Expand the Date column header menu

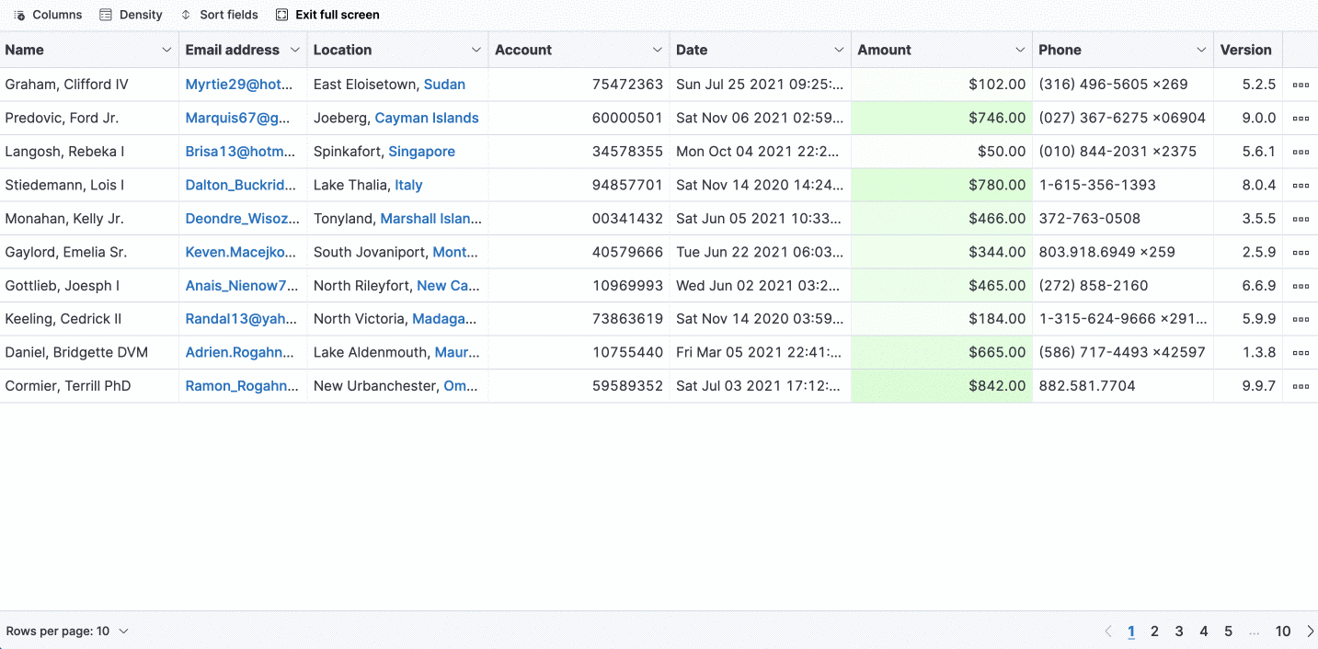pyautogui.click(x=839, y=50)
